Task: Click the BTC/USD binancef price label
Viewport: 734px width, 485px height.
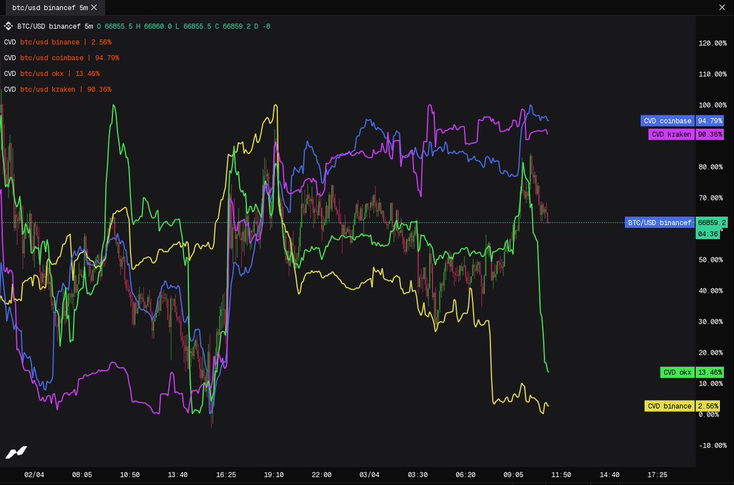Action: pyautogui.click(x=659, y=223)
